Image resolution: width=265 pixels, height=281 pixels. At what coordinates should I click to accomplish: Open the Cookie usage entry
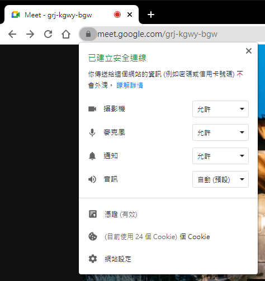coord(157,237)
